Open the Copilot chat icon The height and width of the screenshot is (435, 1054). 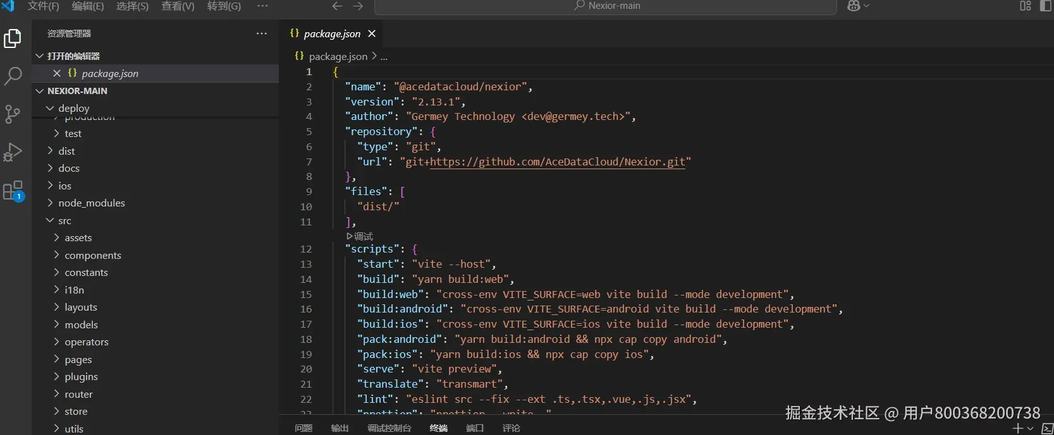pyautogui.click(x=854, y=6)
